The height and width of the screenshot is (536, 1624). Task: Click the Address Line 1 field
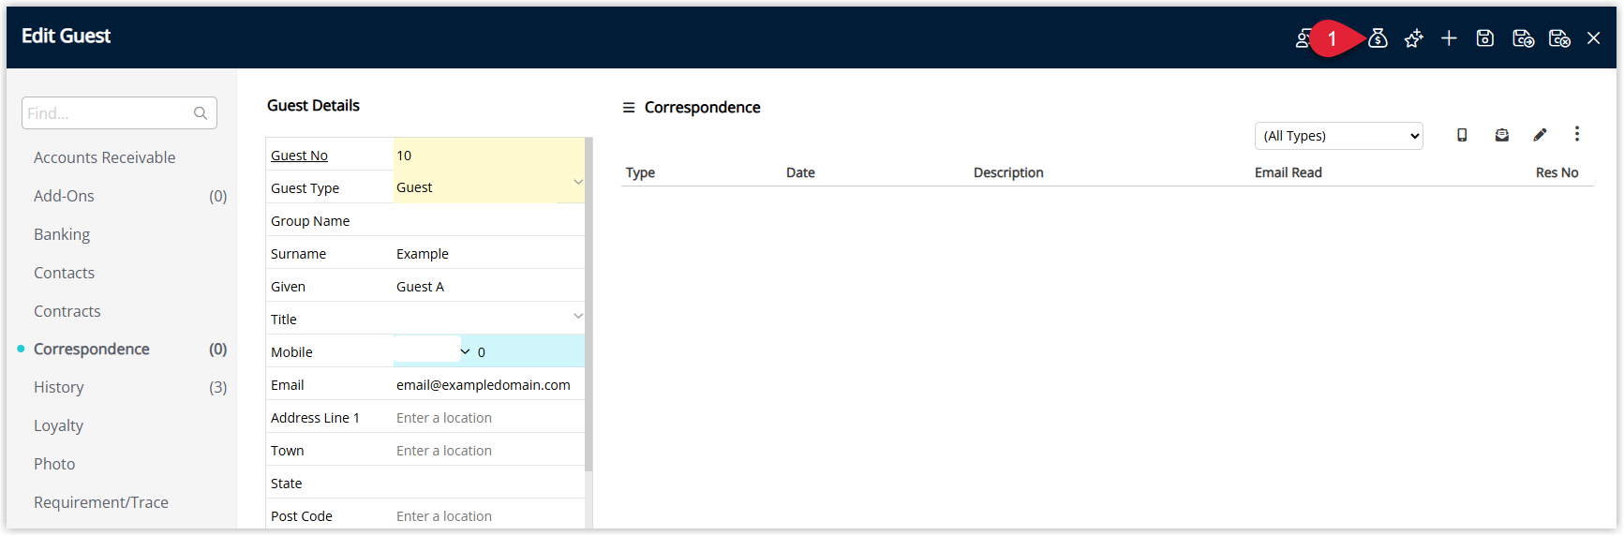pos(487,417)
